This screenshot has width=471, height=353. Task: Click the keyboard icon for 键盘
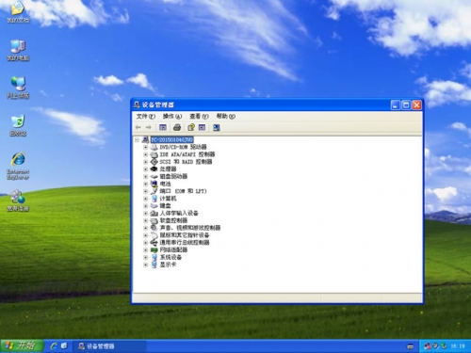click(154, 206)
